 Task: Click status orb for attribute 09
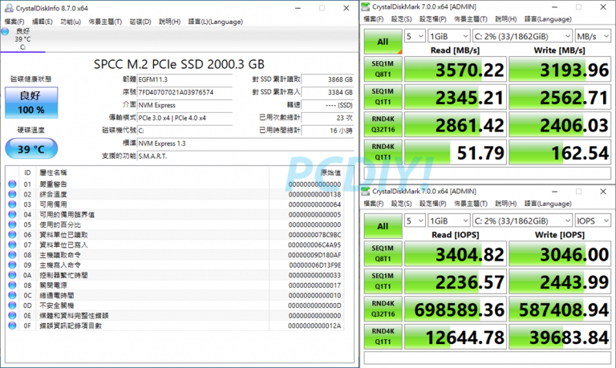tap(12, 265)
